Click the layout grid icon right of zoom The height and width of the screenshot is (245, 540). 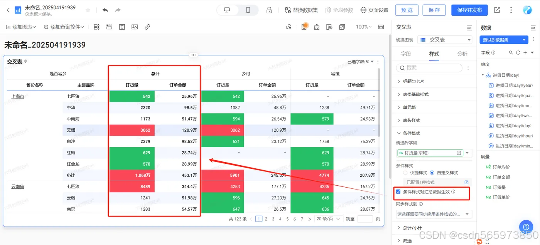pos(381,27)
